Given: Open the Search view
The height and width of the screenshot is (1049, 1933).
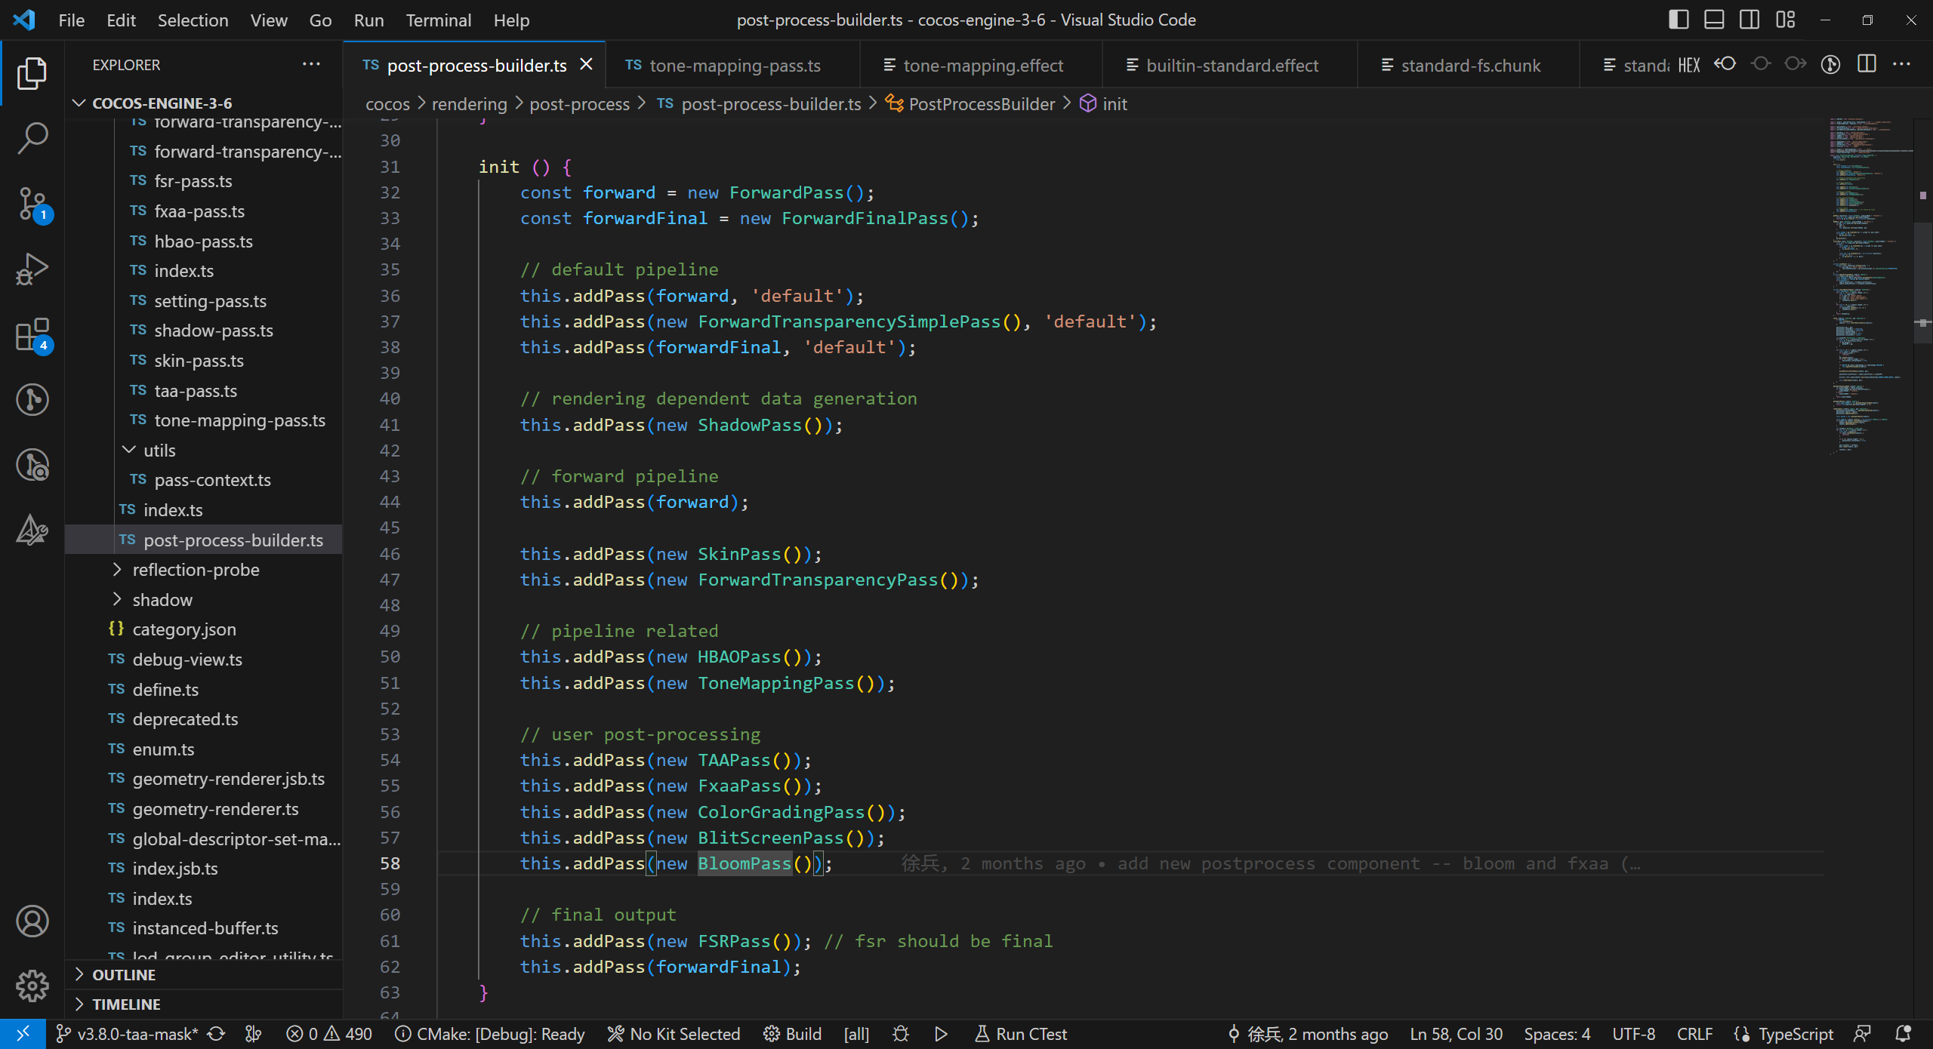Looking at the screenshot, I should (32, 139).
